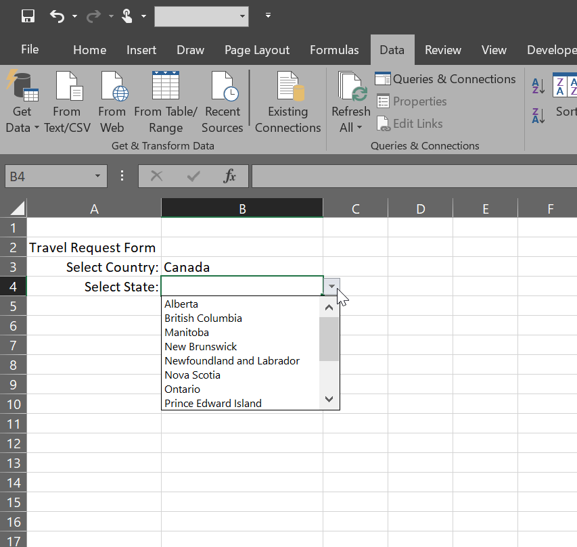The height and width of the screenshot is (547, 577).
Task: Sort Z to A descending
Action: point(538,116)
